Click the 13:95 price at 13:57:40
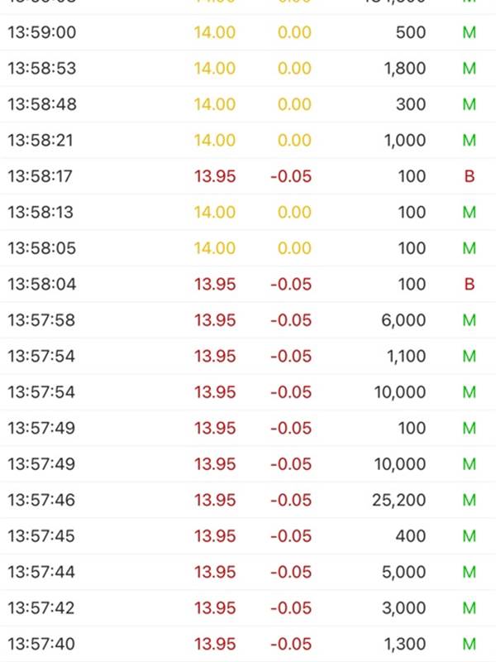 point(215,645)
